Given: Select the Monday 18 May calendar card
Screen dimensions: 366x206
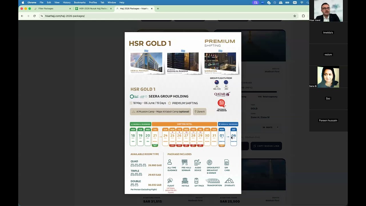Looking at the screenshot, I should [x=133, y=137].
